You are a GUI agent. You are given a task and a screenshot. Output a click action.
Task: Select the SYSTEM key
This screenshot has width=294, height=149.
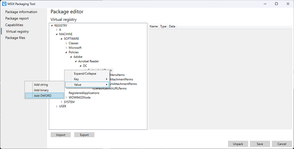pos(69,102)
